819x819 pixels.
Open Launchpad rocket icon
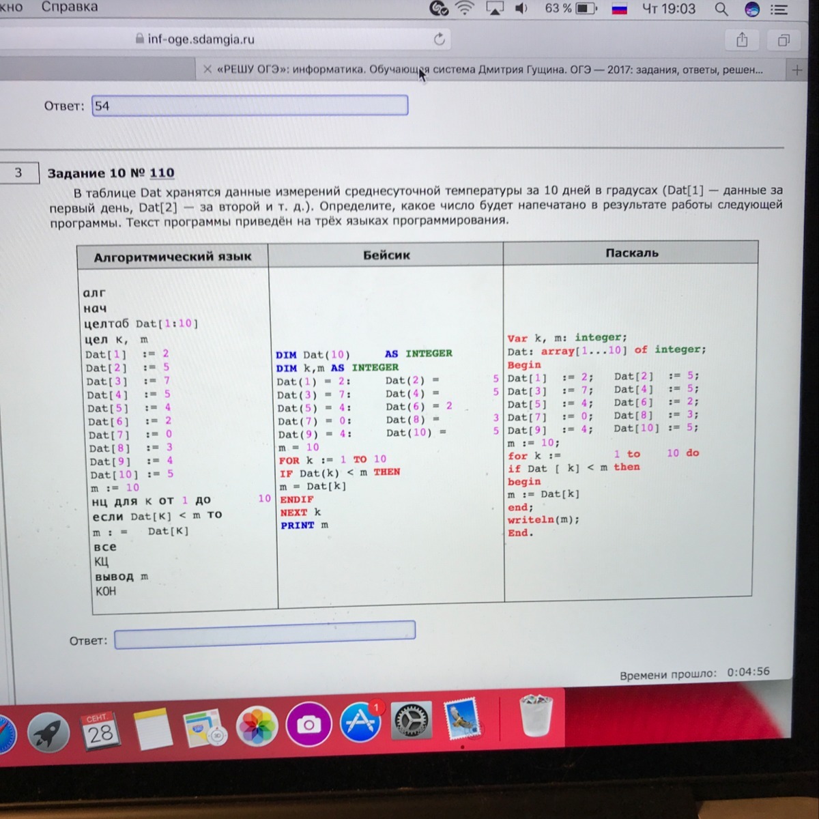tap(48, 732)
